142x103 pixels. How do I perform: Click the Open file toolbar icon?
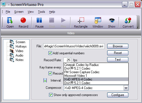tap(10, 21)
